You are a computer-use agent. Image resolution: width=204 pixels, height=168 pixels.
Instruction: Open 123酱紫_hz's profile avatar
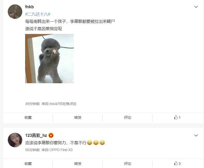coord(15,140)
